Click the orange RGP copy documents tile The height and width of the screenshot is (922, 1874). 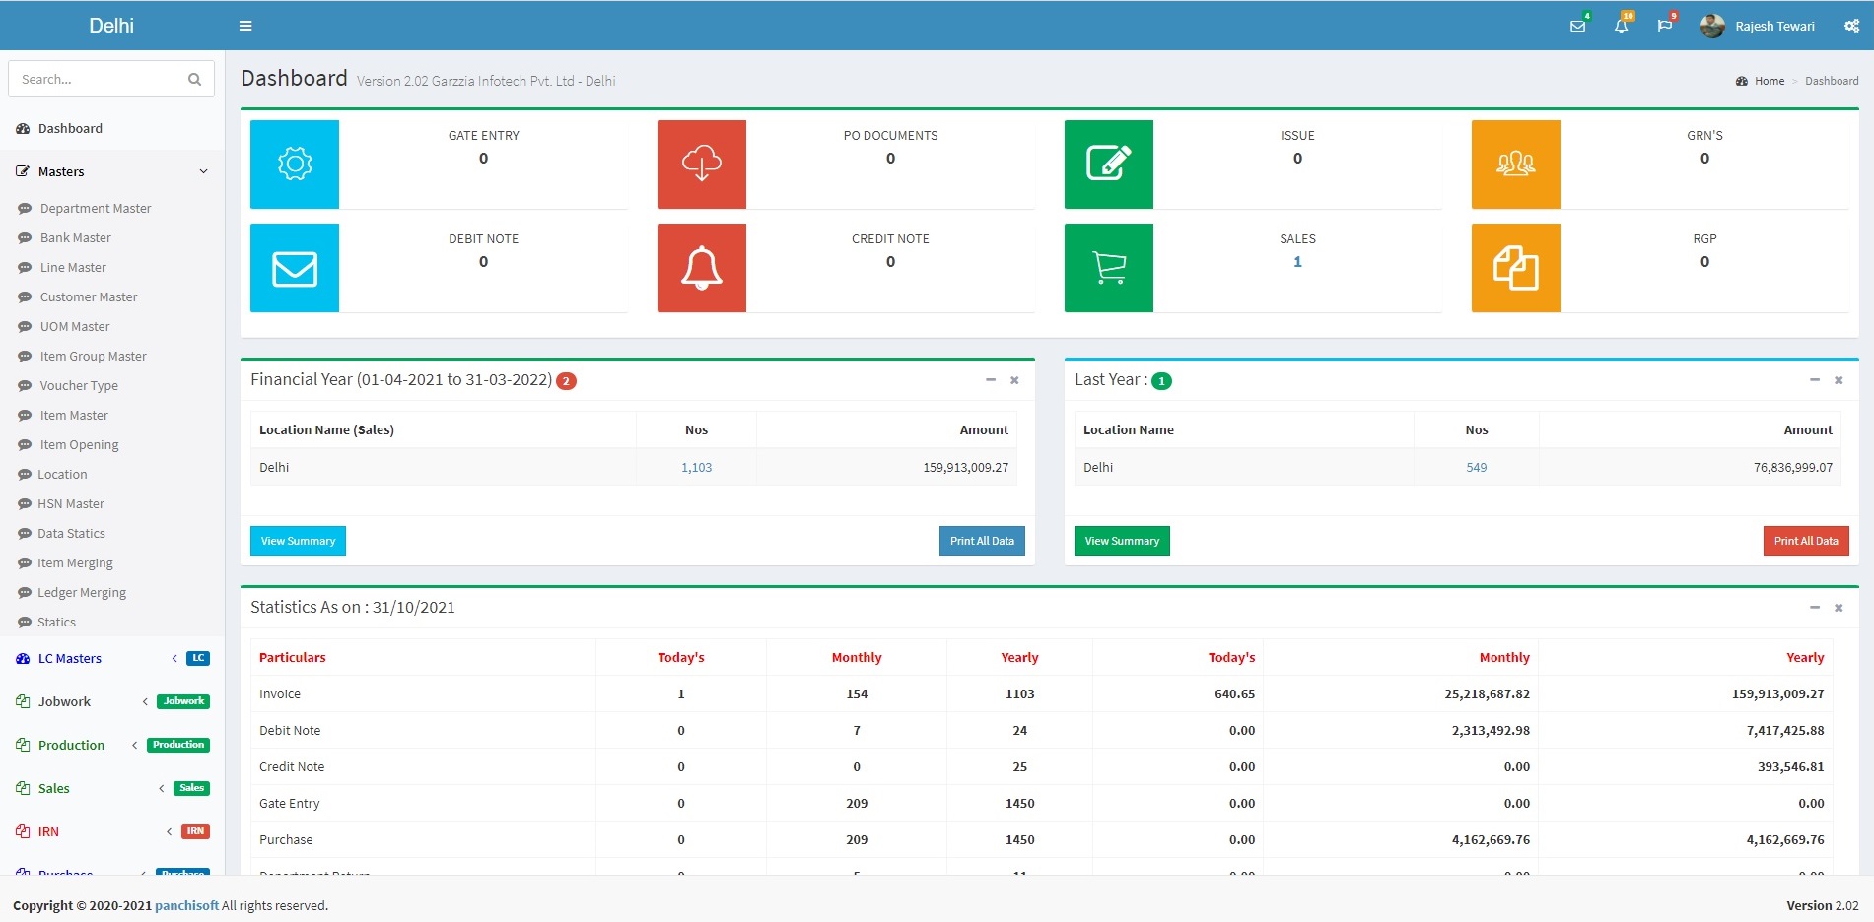[x=1516, y=268]
